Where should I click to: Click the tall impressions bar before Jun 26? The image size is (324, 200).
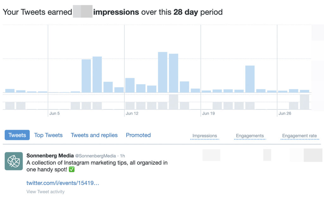click(x=249, y=79)
